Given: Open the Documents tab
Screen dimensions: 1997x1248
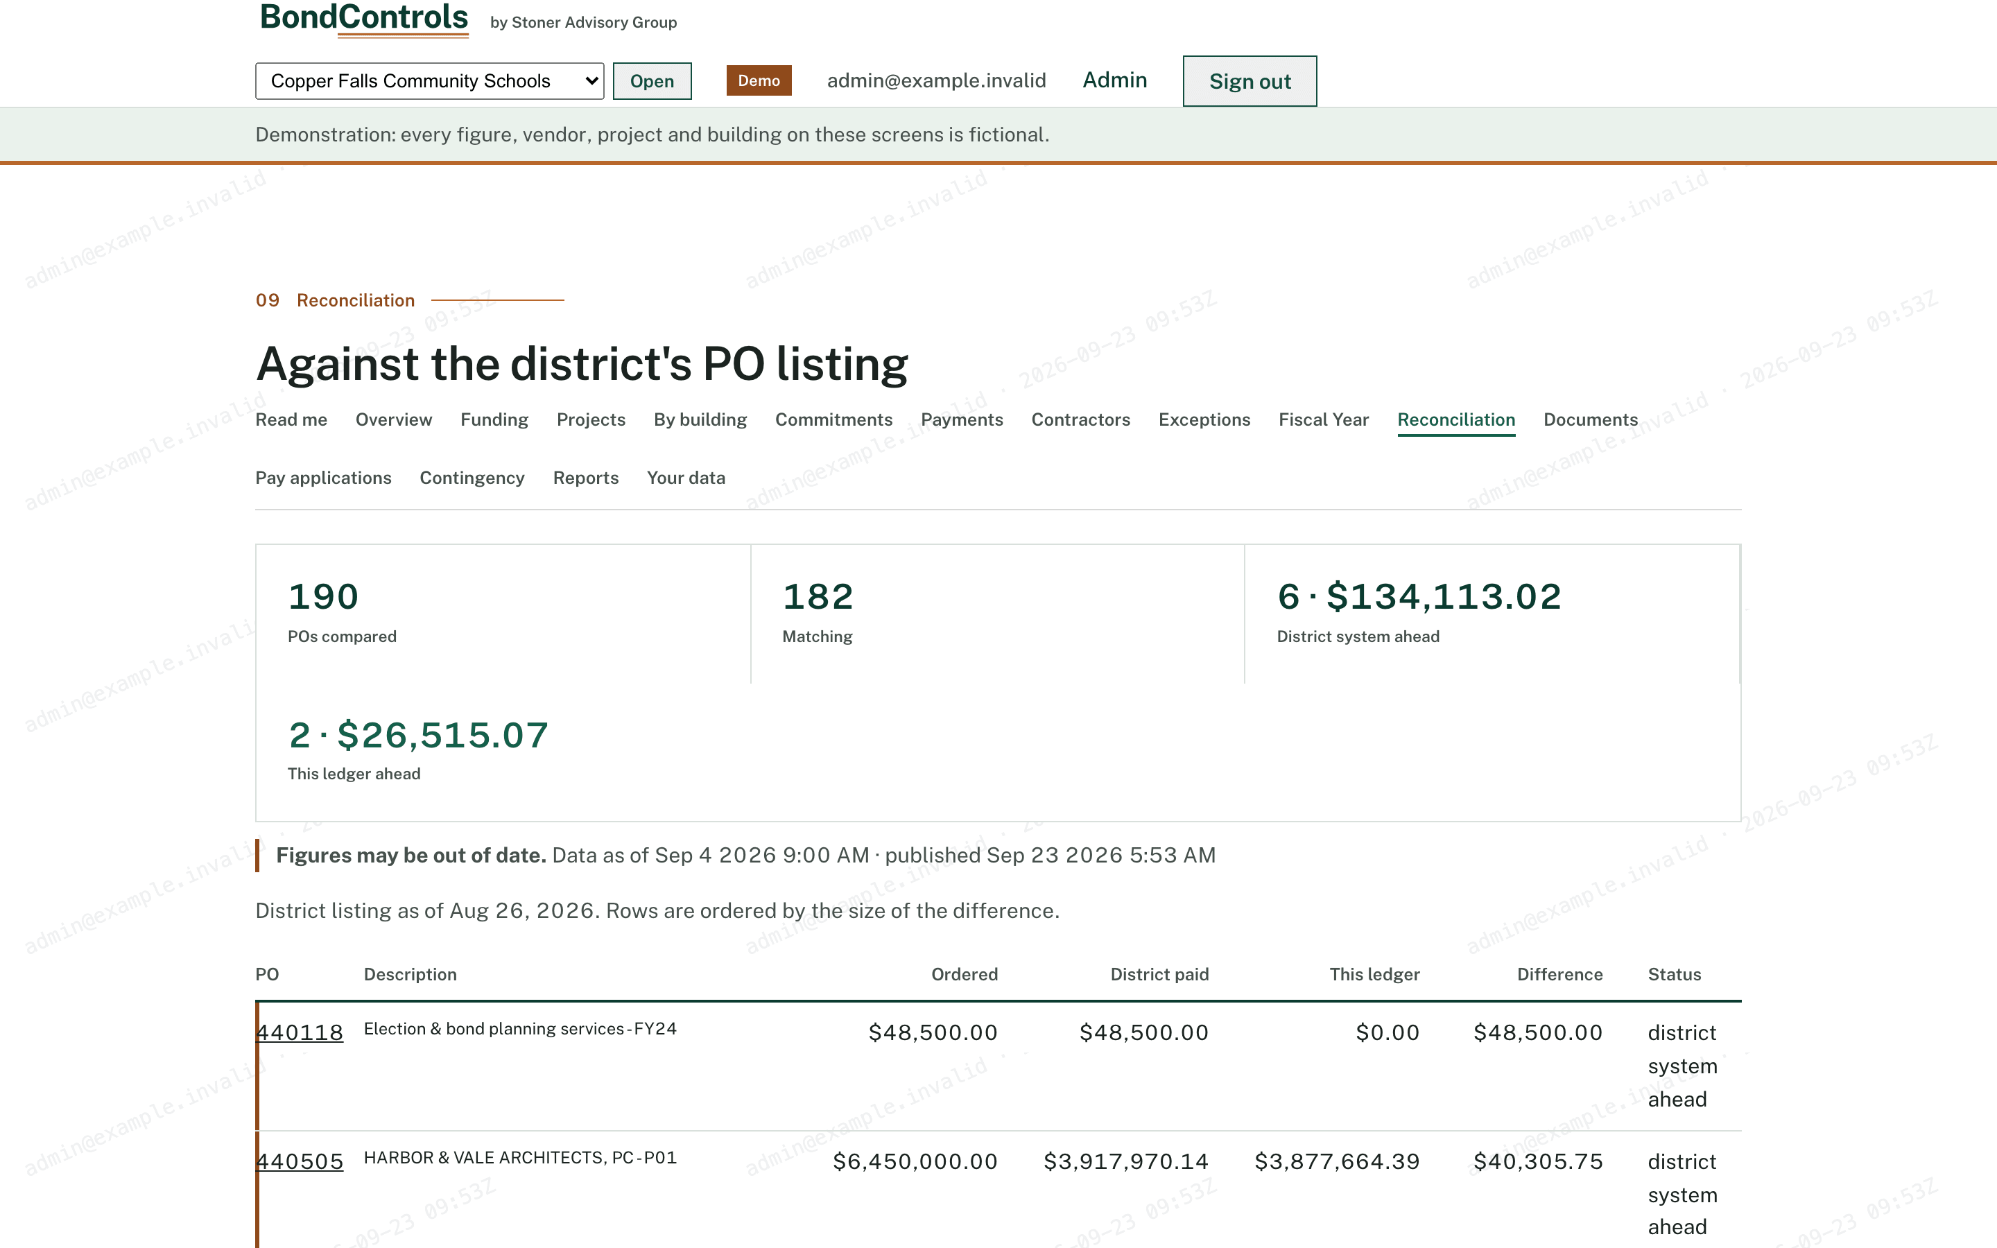Looking at the screenshot, I should click(1590, 419).
